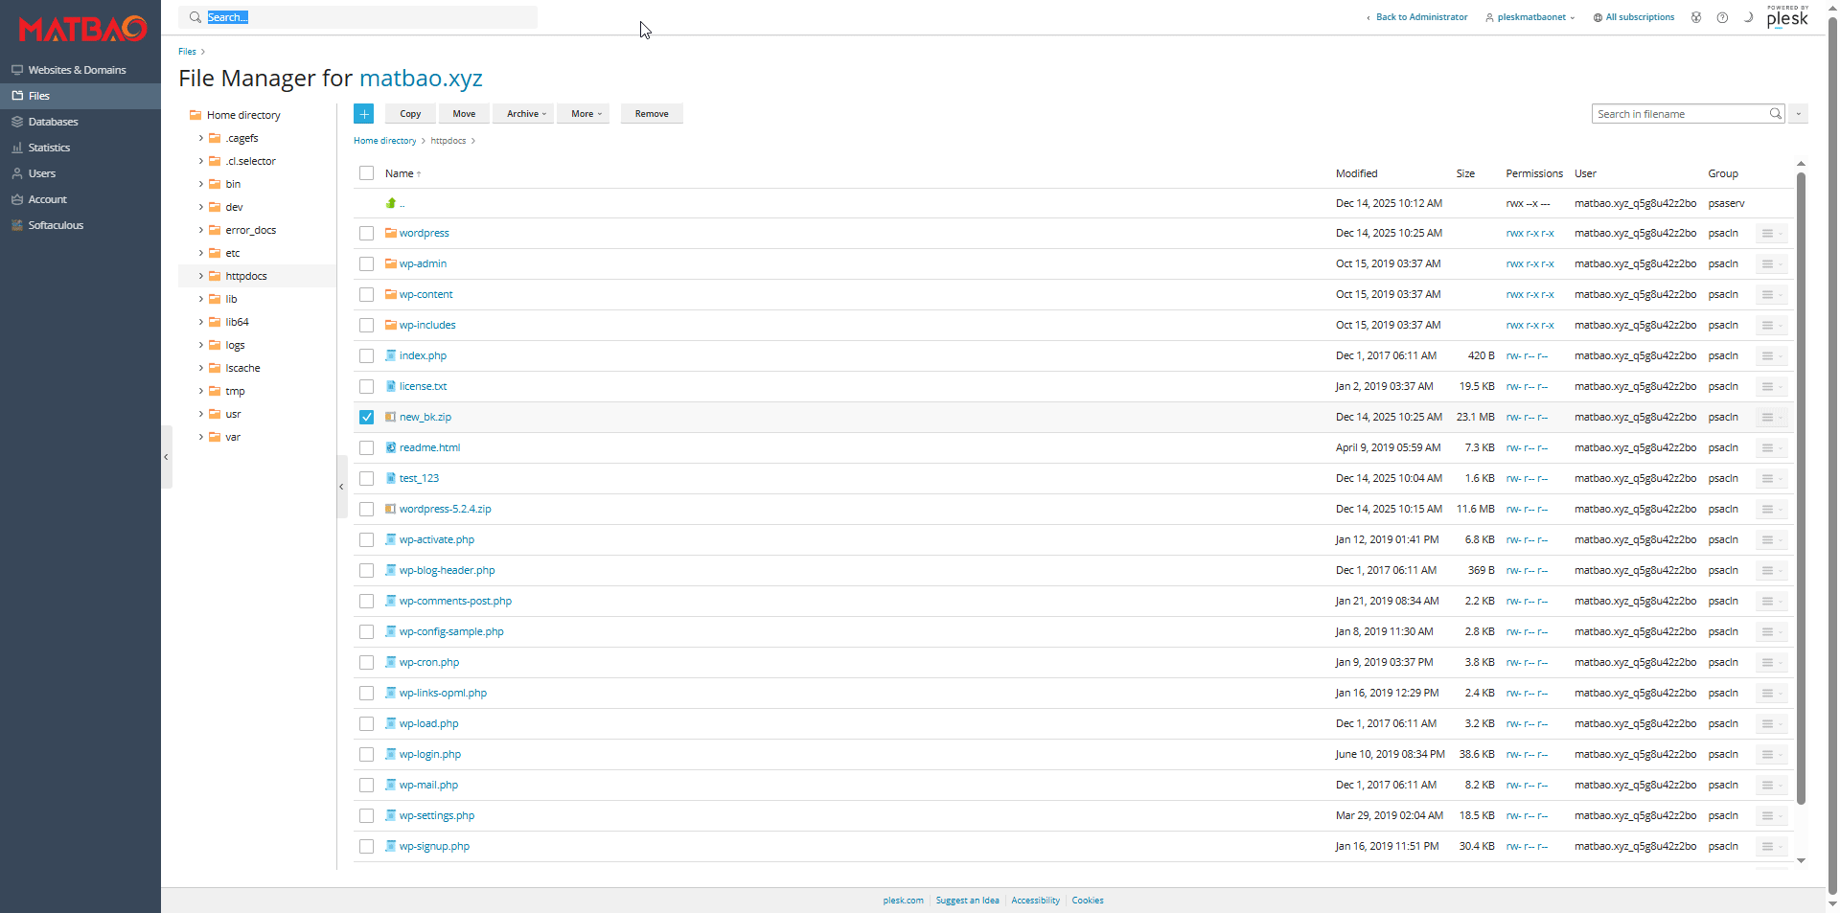Go to Websites & Domains section

77,70
